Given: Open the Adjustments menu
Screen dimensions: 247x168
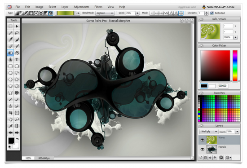Looking at the screenshot, I should (x=81, y=7).
